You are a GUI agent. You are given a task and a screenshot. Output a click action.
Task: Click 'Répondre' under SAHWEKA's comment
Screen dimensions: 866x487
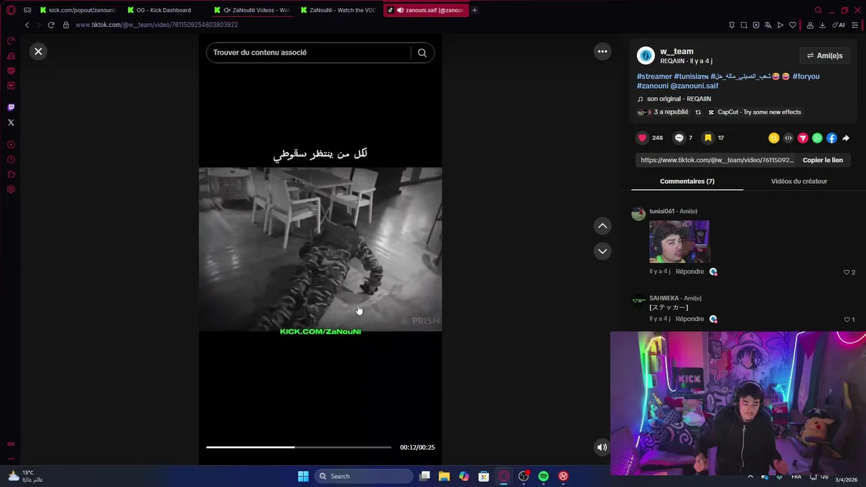pyautogui.click(x=689, y=319)
